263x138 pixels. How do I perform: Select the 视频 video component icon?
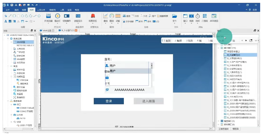click(191, 16)
